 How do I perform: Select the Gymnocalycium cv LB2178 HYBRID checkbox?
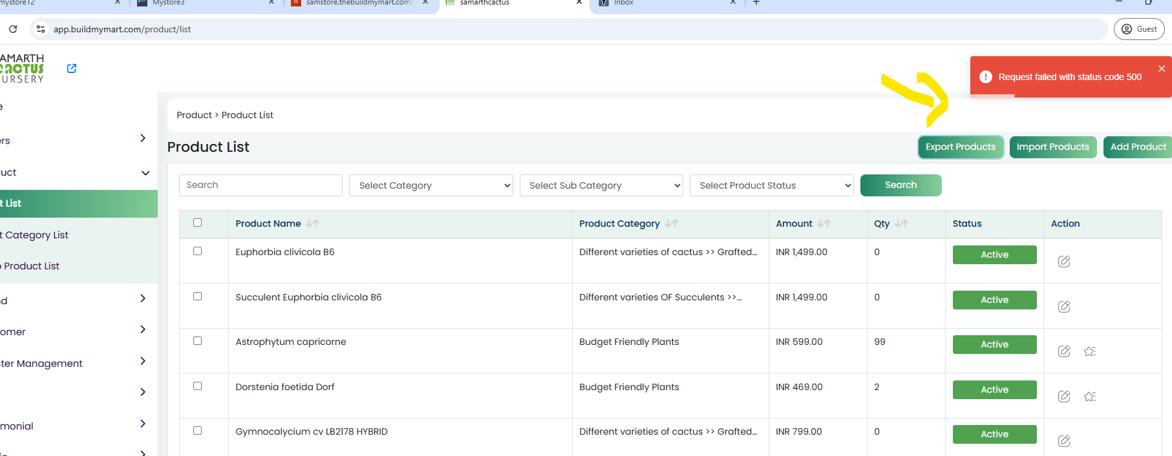(x=198, y=431)
